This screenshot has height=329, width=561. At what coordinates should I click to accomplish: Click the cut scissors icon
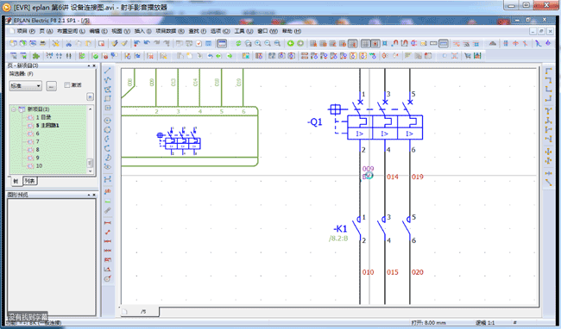click(68, 44)
